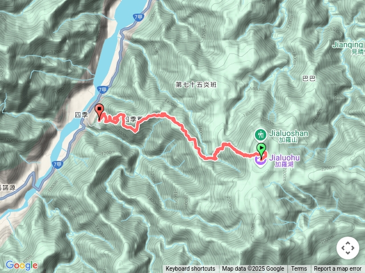Image resolution: width=365 pixels, height=273 pixels.
Task: Click the 巴巴 place label
Action: click(x=309, y=78)
